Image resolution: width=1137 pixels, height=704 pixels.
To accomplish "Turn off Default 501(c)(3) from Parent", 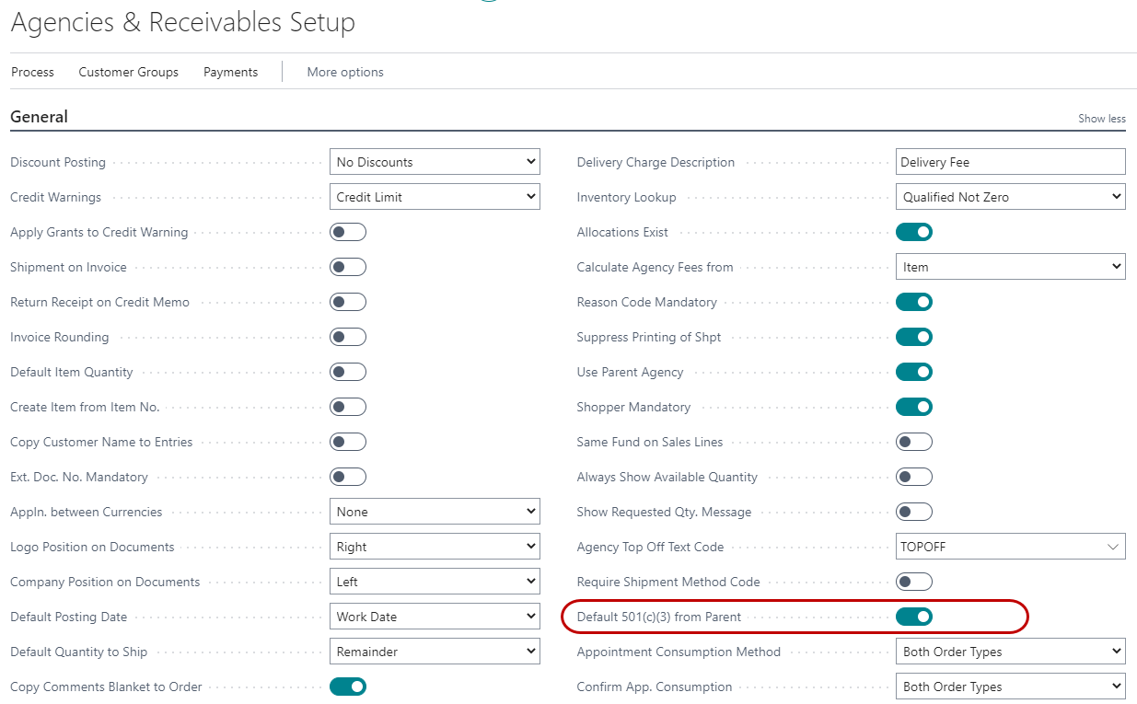I will pyautogui.click(x=913, y=617).
